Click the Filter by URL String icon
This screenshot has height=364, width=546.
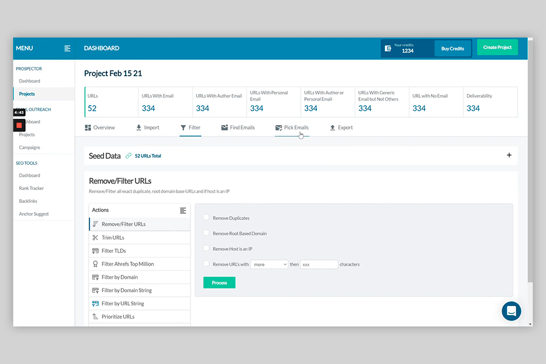(x=95, y=303)
